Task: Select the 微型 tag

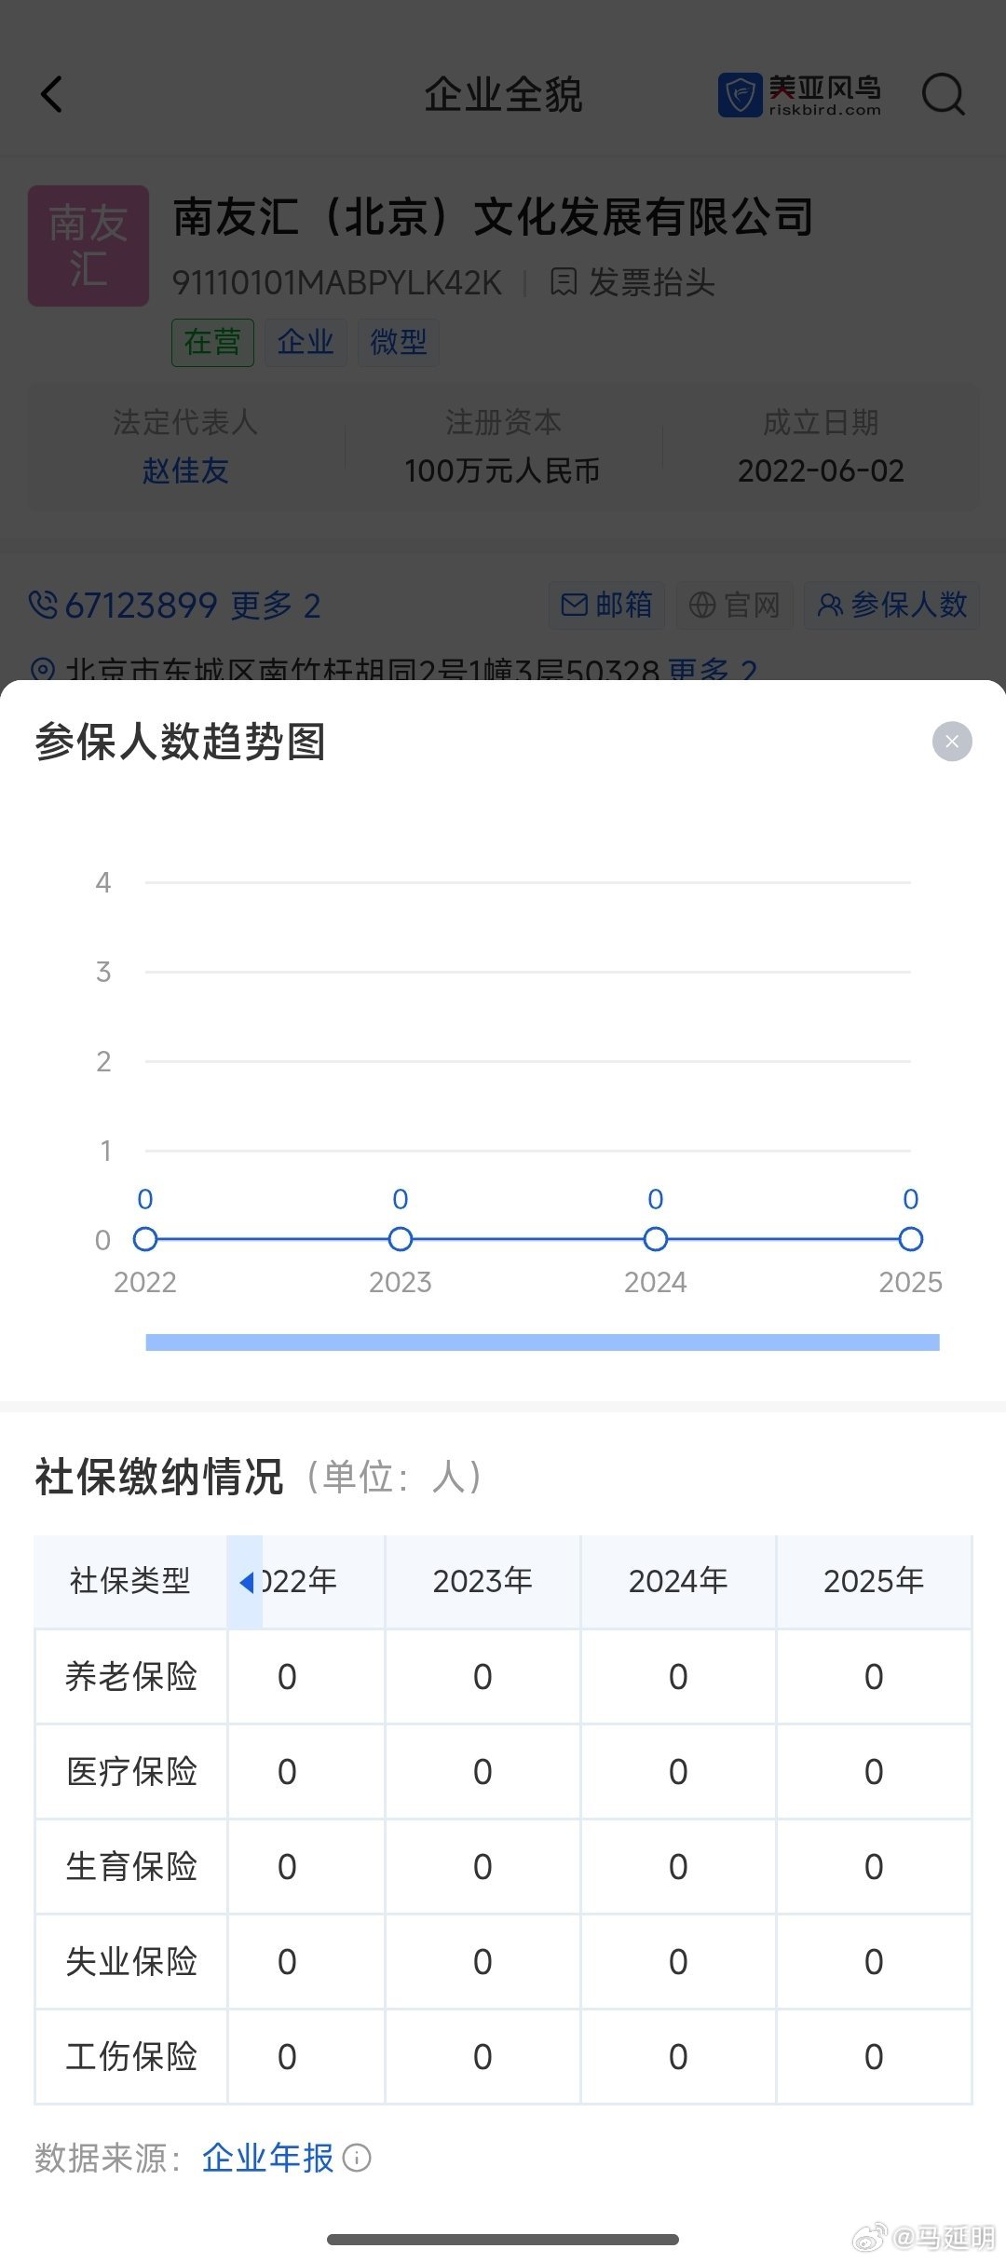Action: point(399,342)
